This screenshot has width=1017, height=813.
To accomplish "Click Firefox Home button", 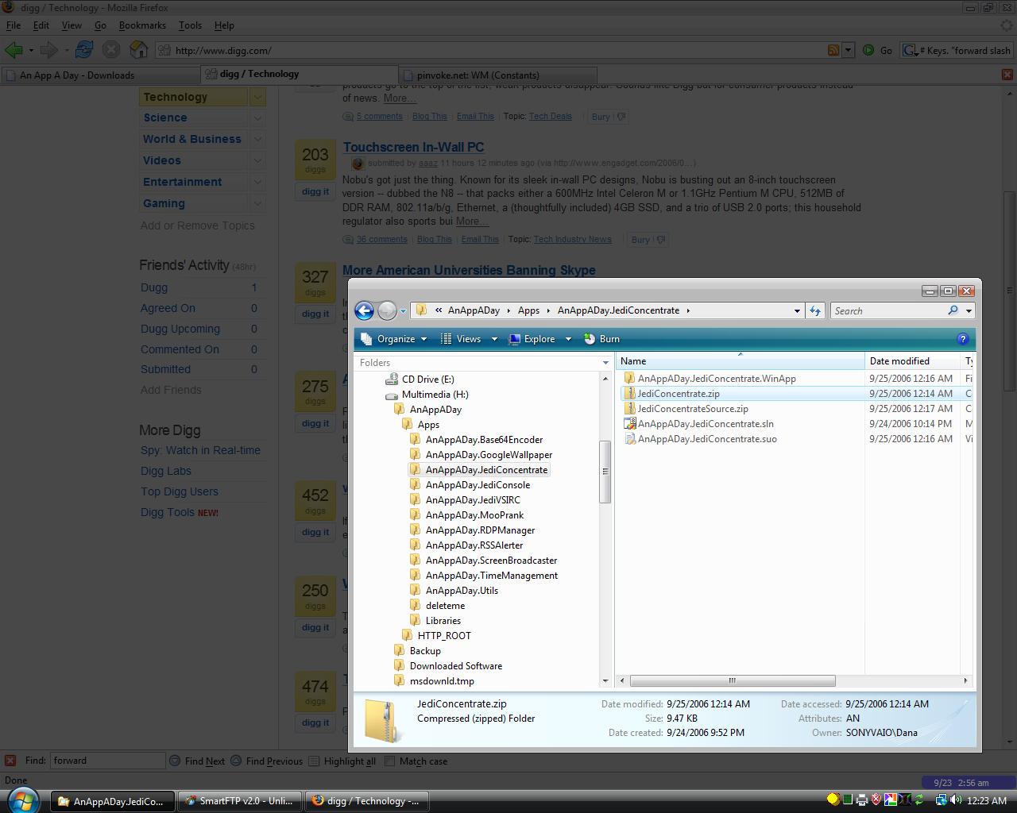I will [138, 50].
